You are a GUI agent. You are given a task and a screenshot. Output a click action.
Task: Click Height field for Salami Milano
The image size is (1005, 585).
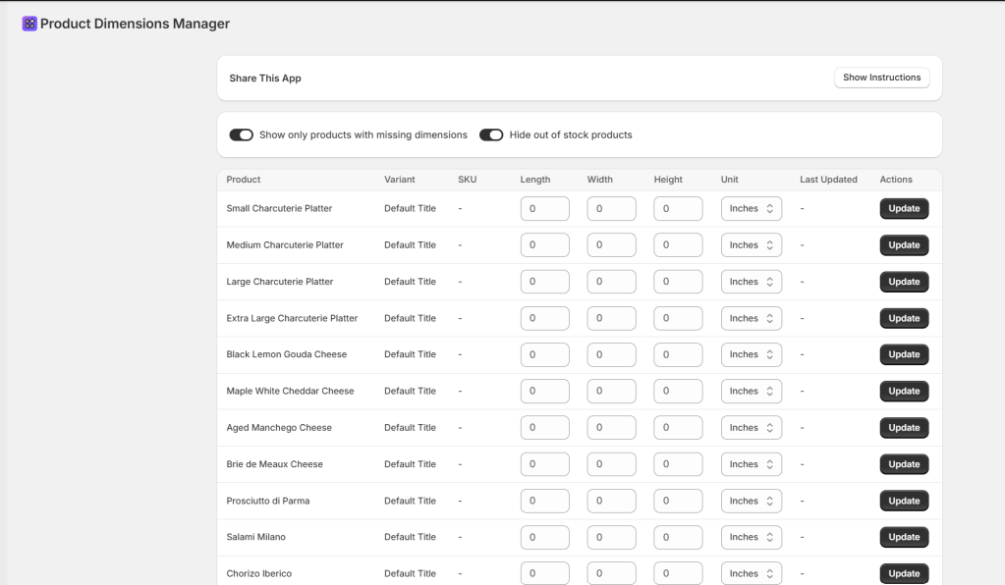tap(678, 537)
